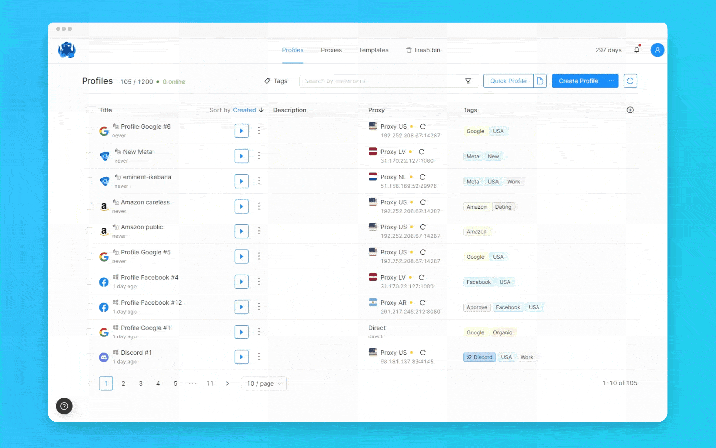Screen dimensions: 716x448
Task: Click the Tags icon above the table
Action: (x=275, y=81)
